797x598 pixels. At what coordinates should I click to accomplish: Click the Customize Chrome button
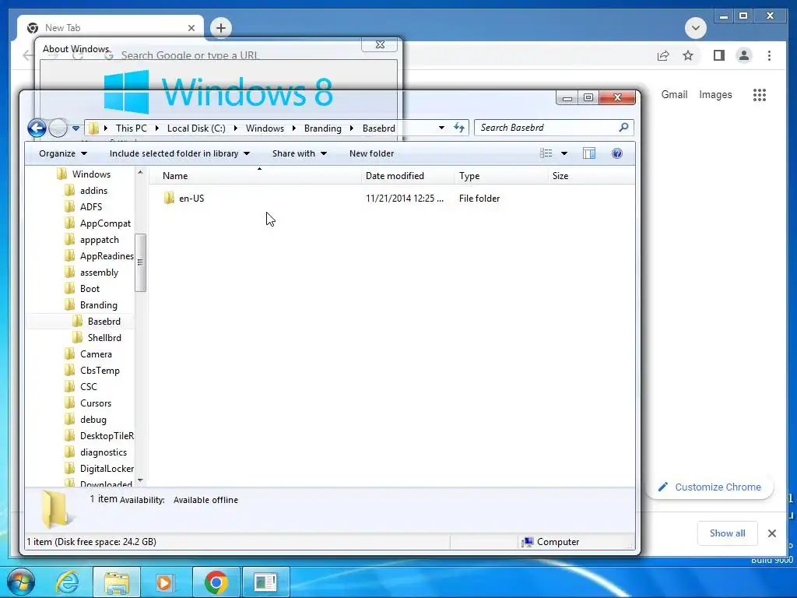(710, 487)
